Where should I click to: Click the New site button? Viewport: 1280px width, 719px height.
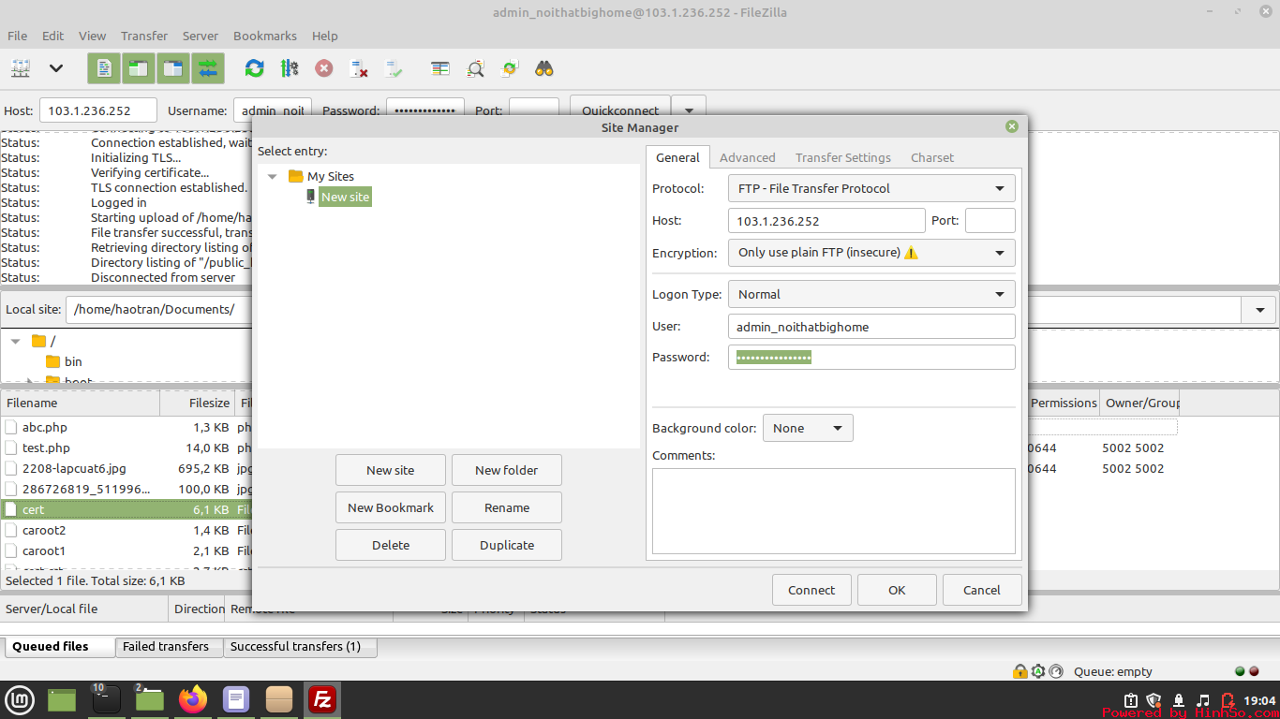391,470
